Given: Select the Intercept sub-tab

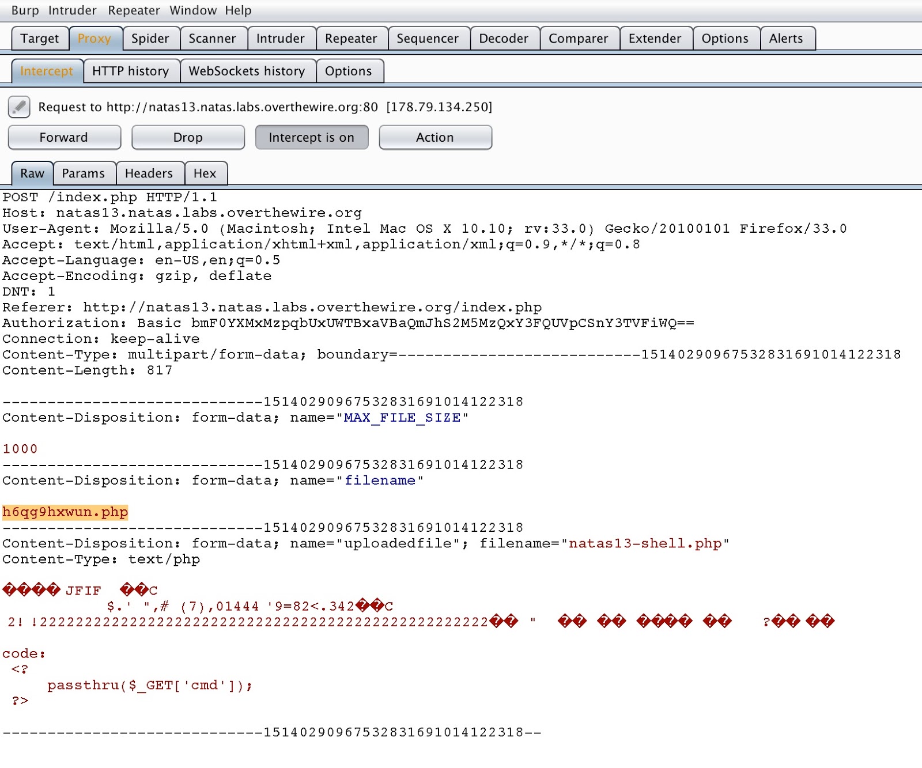Looking at the screenshot, I should pyautogui.click(x=47, y=71).
